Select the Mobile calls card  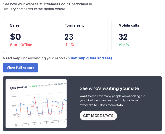[137, 35]
